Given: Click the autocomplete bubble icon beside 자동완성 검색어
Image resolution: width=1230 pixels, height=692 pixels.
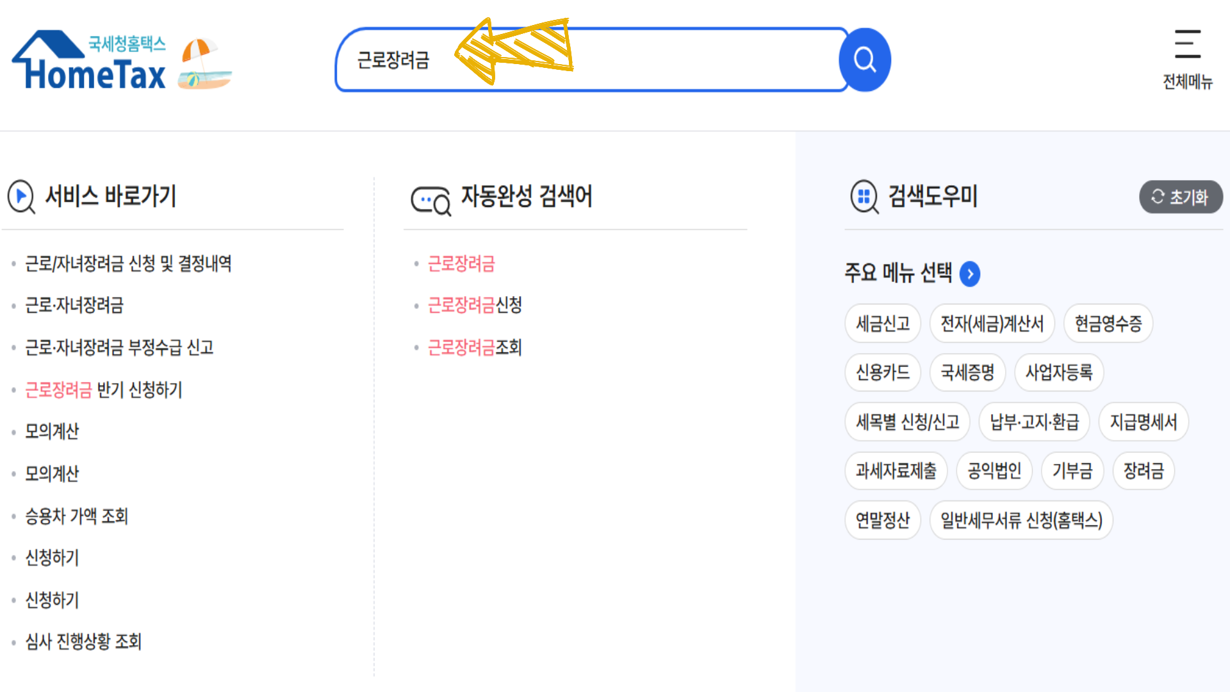Looking at the screenshot, I should (x=430, y=199).
